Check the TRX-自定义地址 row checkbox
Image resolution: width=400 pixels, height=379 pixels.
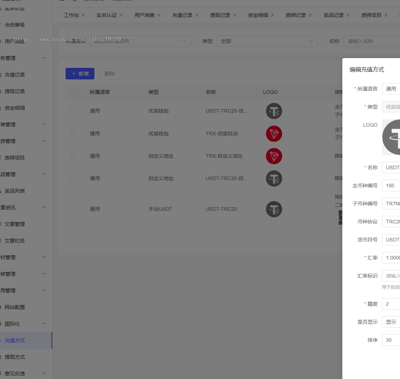[73, 155]
